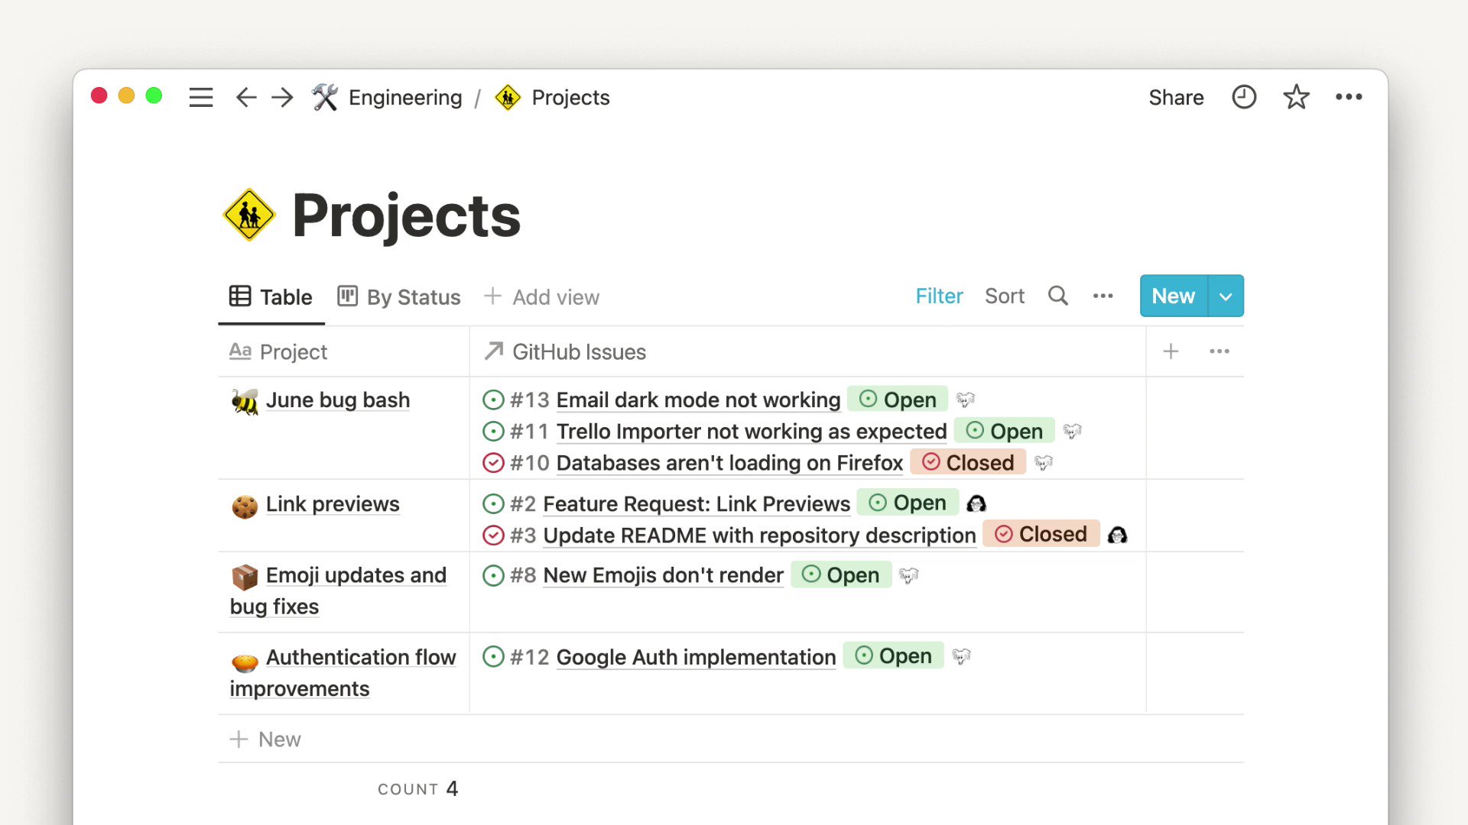1468x825 pixels.
Task: Open Authentication flow improvements project
Action: 343,673
